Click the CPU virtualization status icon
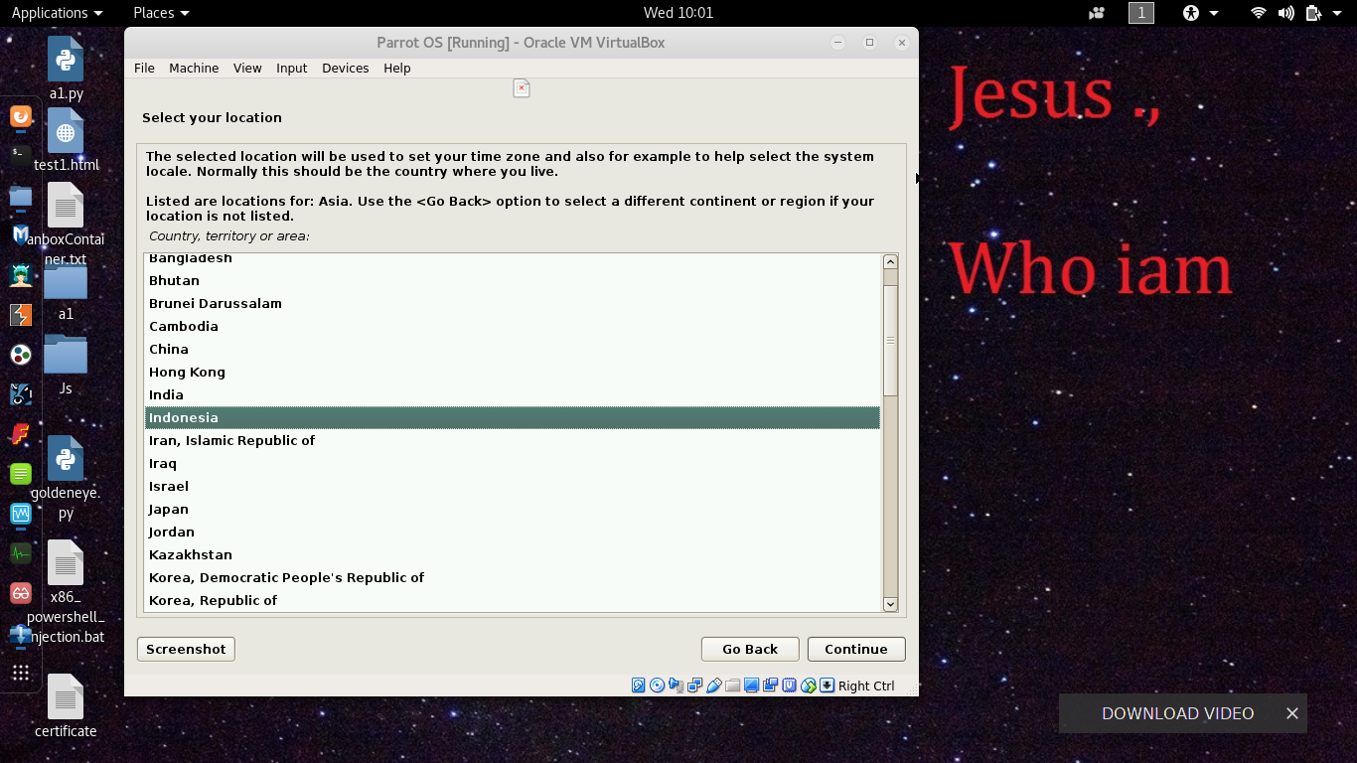Screen dimensions: 1357x763 point(789,686)
